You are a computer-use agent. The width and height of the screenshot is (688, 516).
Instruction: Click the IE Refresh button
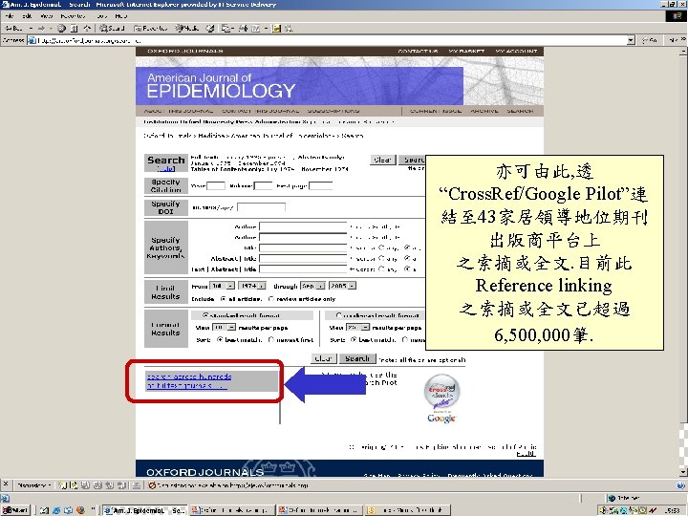pos(75,28)
